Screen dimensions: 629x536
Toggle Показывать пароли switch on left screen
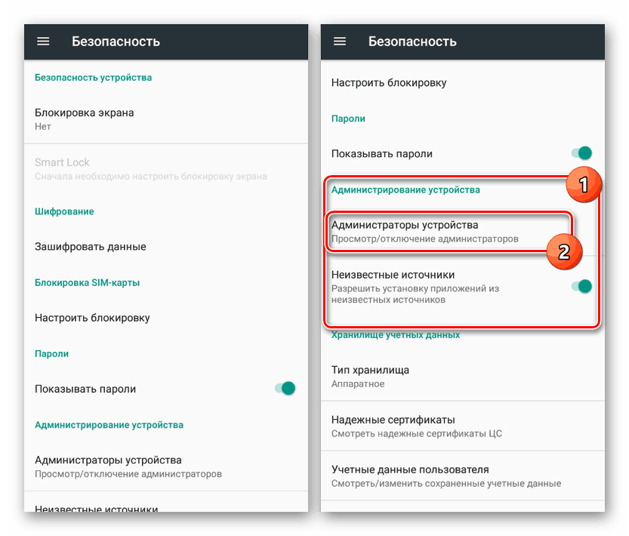(x=285, y=389)
